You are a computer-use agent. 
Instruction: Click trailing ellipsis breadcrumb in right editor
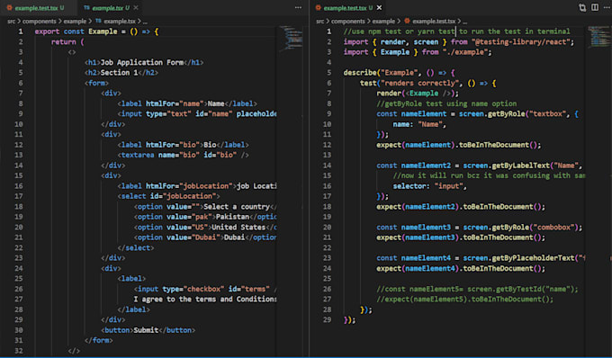point(465,21)
